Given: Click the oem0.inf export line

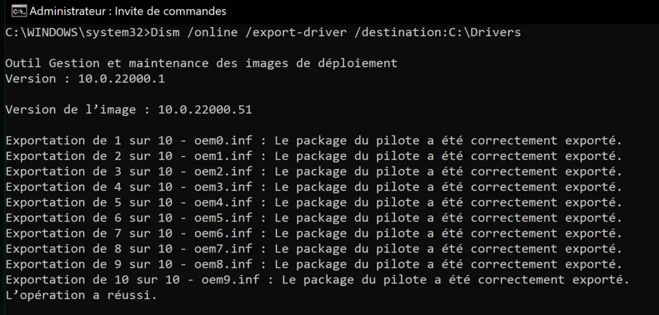Looking at the screenshot, I should tap(313, 140).
